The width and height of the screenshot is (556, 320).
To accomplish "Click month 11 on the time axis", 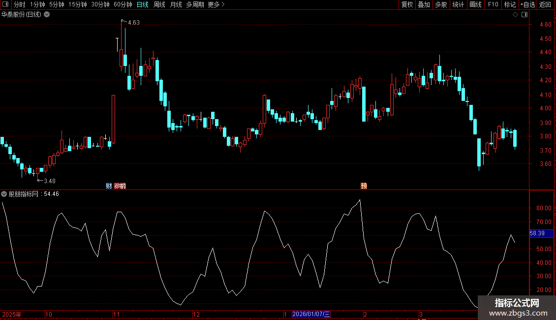I will [x=116, y=314].
